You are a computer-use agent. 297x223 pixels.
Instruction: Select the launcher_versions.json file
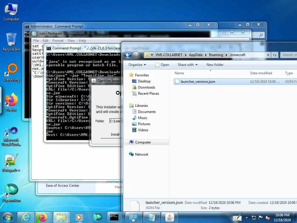click(235, 82)
